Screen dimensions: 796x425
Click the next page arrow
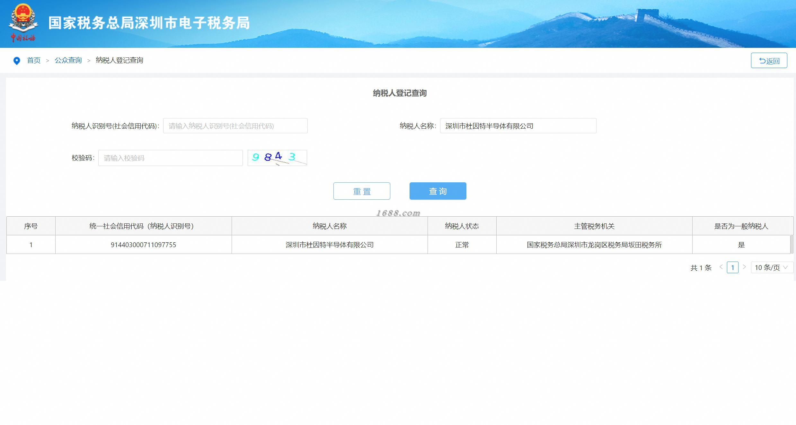pyautogui.click(x=744, y=267)
